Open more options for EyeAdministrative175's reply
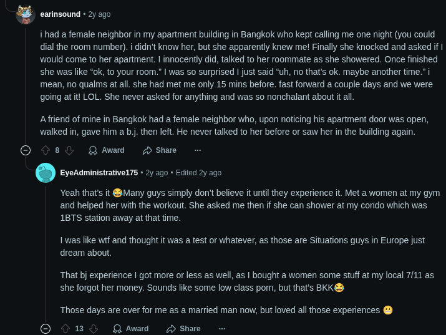446x335 pixels. coord(222,329)
